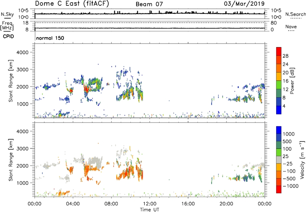Click the 'Power [dB]' colorbar title
306x212 pixels.
(x=292, y=81)
